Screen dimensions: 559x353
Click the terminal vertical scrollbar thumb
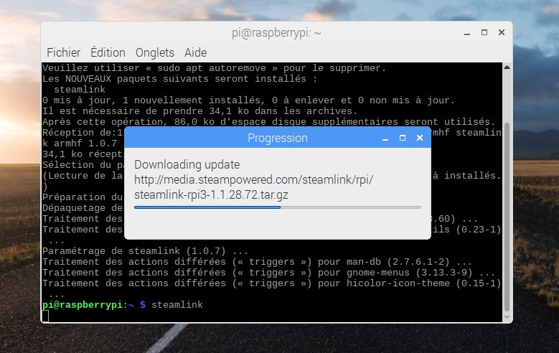tap(507, 217)
